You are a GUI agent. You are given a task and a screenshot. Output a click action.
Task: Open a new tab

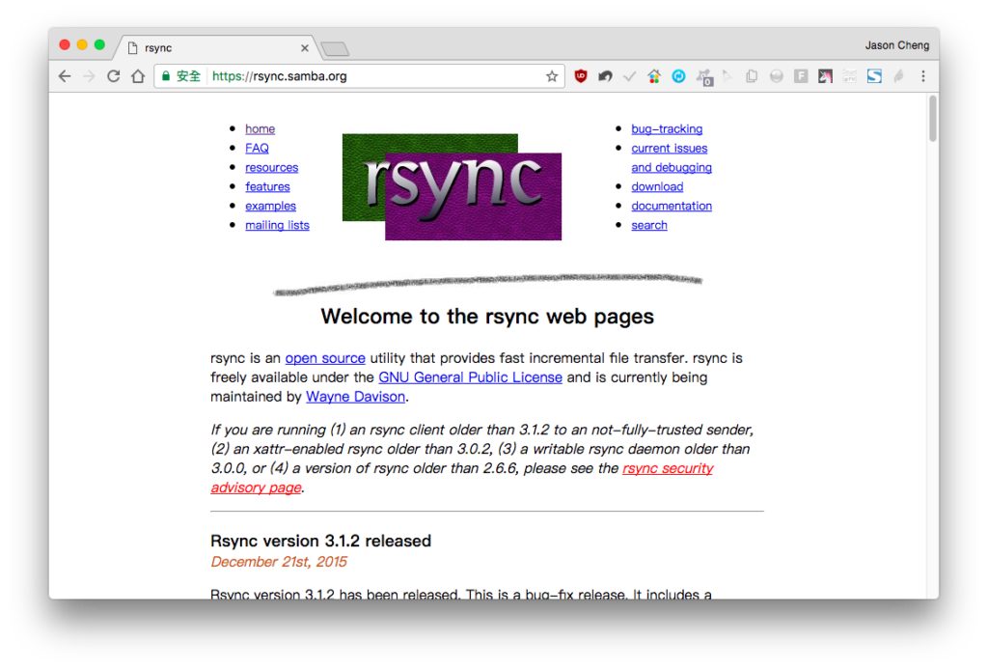tap(335, 48)
